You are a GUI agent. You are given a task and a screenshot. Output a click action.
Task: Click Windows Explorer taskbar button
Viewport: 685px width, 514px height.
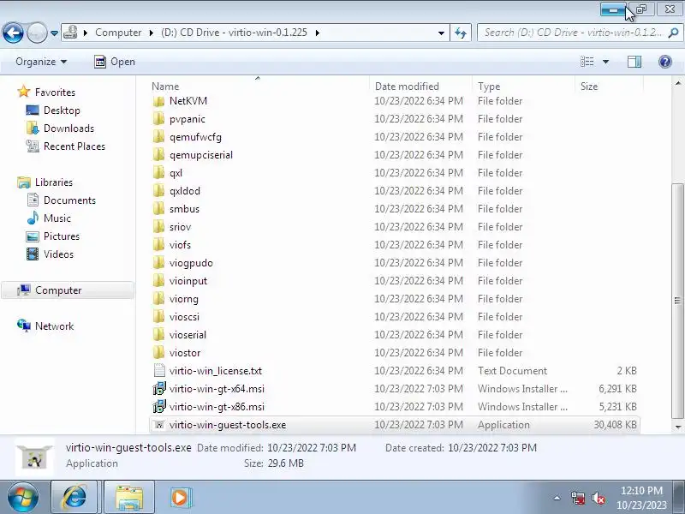pos(129,497)
